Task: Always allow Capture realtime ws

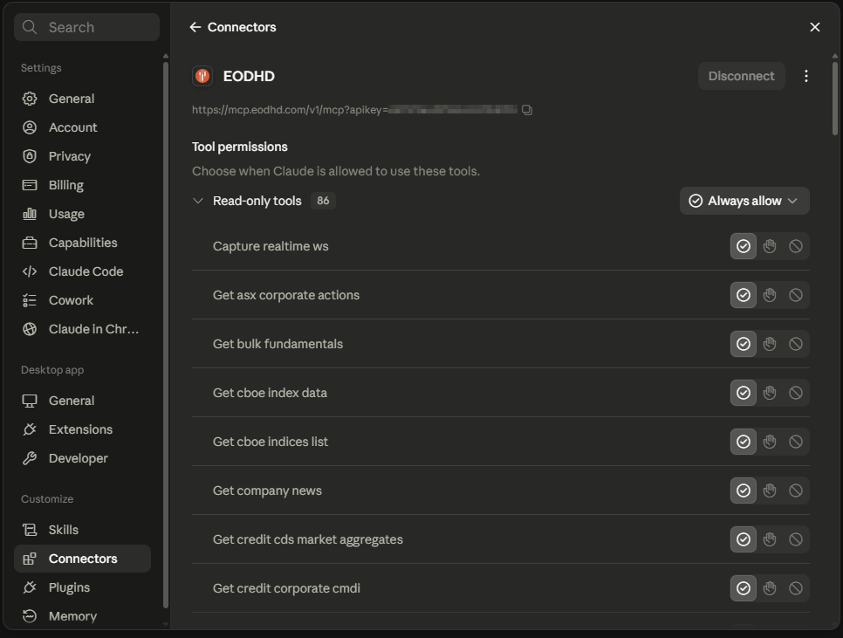Action: (744, 246)
